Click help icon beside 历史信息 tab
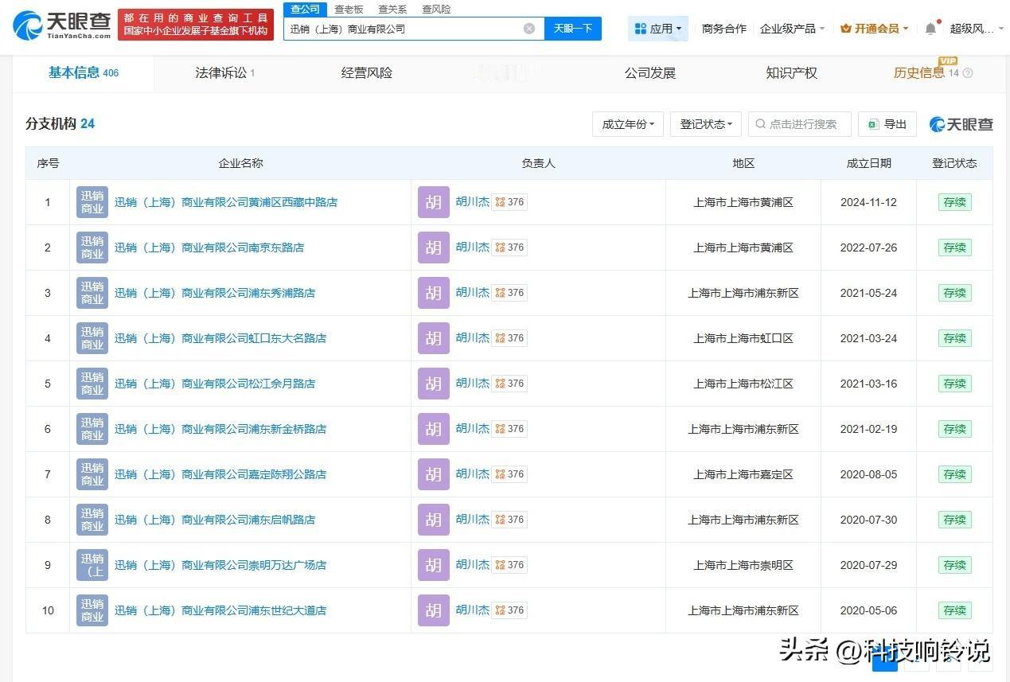The height and width of the screenshot is (682, 1010). pyautogui.click(x=968, y=73)
